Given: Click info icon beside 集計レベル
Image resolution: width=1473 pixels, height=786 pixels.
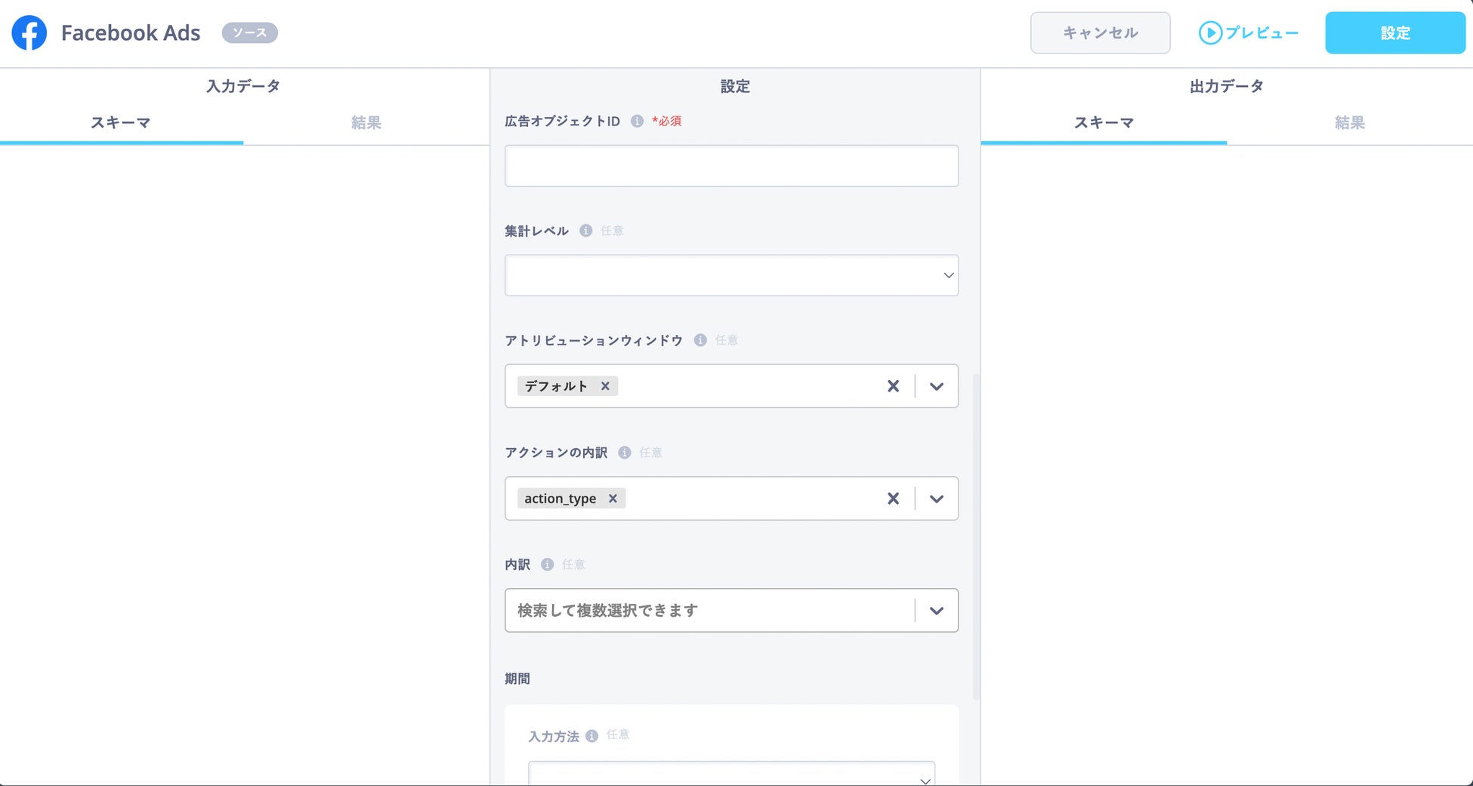Looking at the screenshot, I should tap(585, 231).
